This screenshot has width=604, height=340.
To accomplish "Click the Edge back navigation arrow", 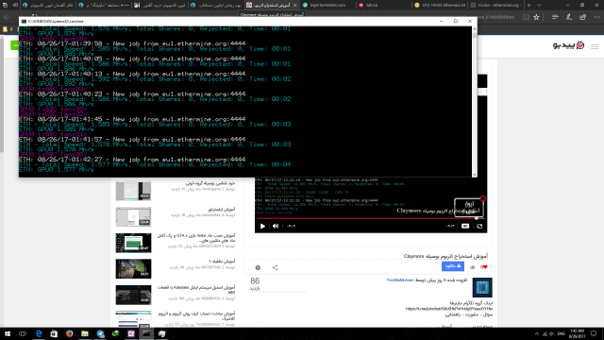I will pyautogui.click(x=7, y=17).
